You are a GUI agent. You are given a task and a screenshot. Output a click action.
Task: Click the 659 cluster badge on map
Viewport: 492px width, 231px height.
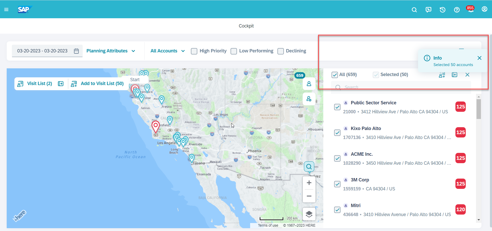tap(300, 76)
